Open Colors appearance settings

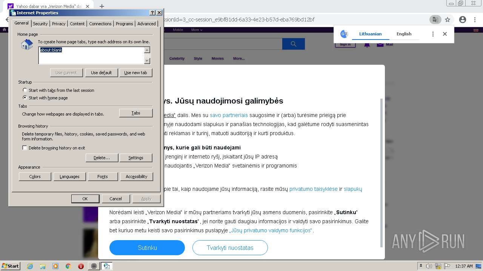click(x=35, y=177)
